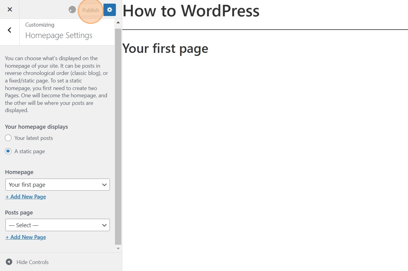Image resolution: width=408 pixels, height=271 pixels.
Task: Click the 'Customizing' text in the panel header
Action: pos(40,25)
